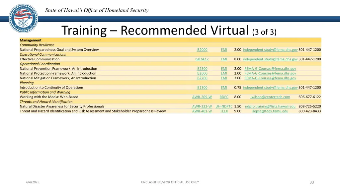Click email link in National Mitigation Framework row
The height and width of the screenshot is (191, 340).
(x=270, y=78)
